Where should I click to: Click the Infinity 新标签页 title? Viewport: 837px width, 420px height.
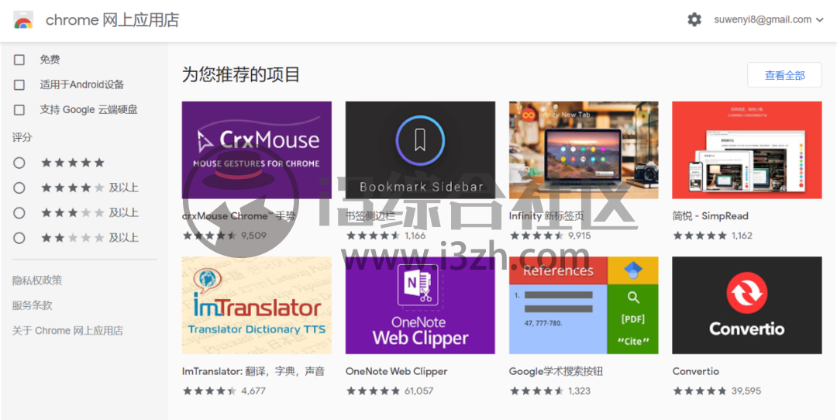pos(546,216)
